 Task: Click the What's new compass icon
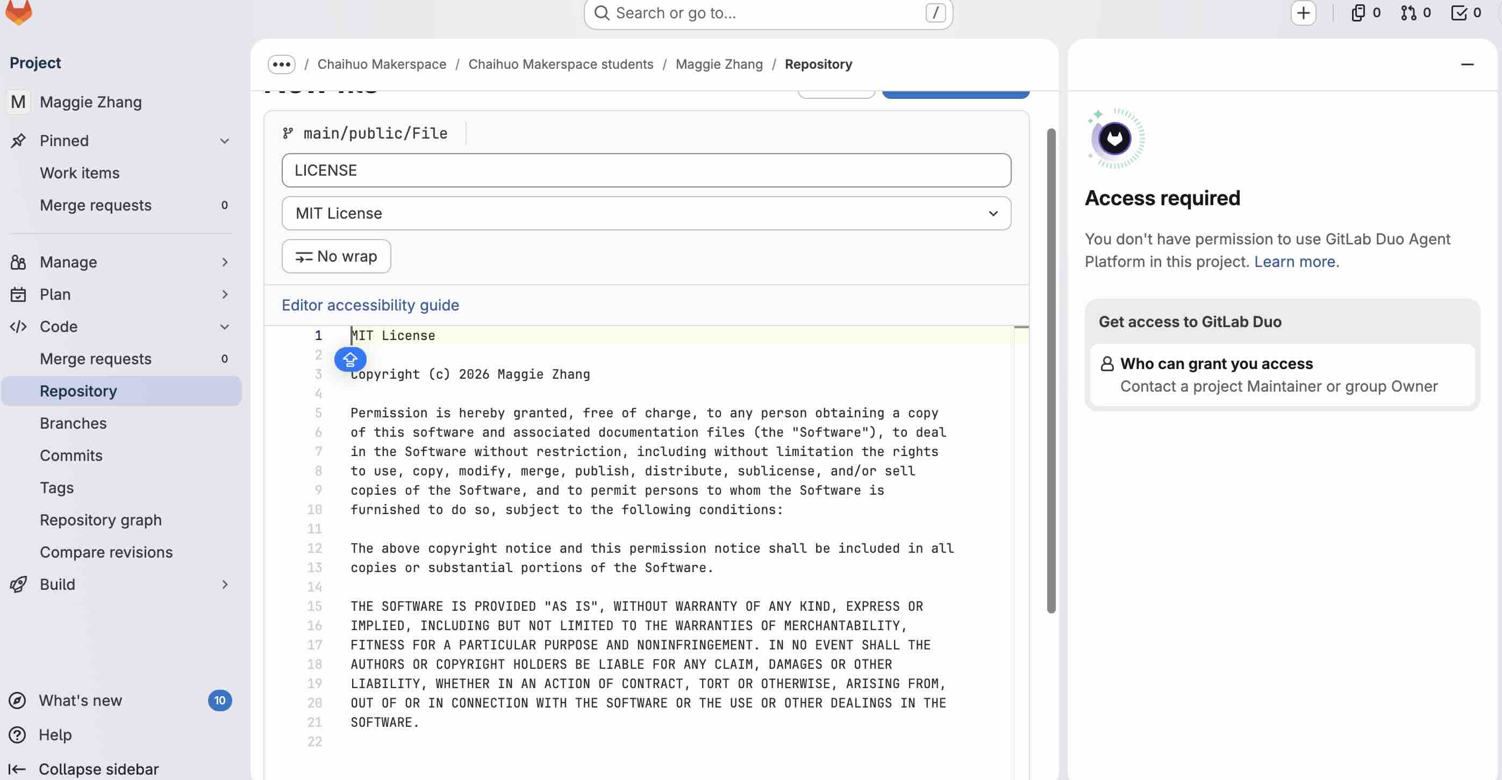pos(18,700)
